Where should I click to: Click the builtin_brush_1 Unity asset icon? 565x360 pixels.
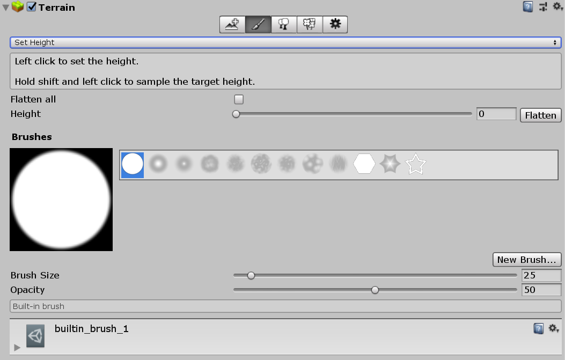tap(35, 336)
